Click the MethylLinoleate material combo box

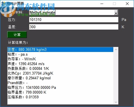click(74, 12)
